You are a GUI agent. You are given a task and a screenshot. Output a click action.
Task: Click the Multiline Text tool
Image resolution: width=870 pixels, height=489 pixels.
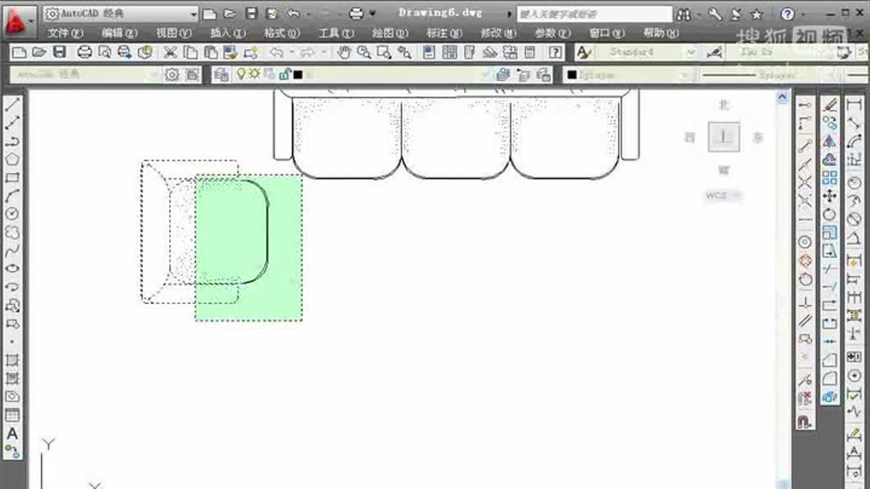(12, 433)
